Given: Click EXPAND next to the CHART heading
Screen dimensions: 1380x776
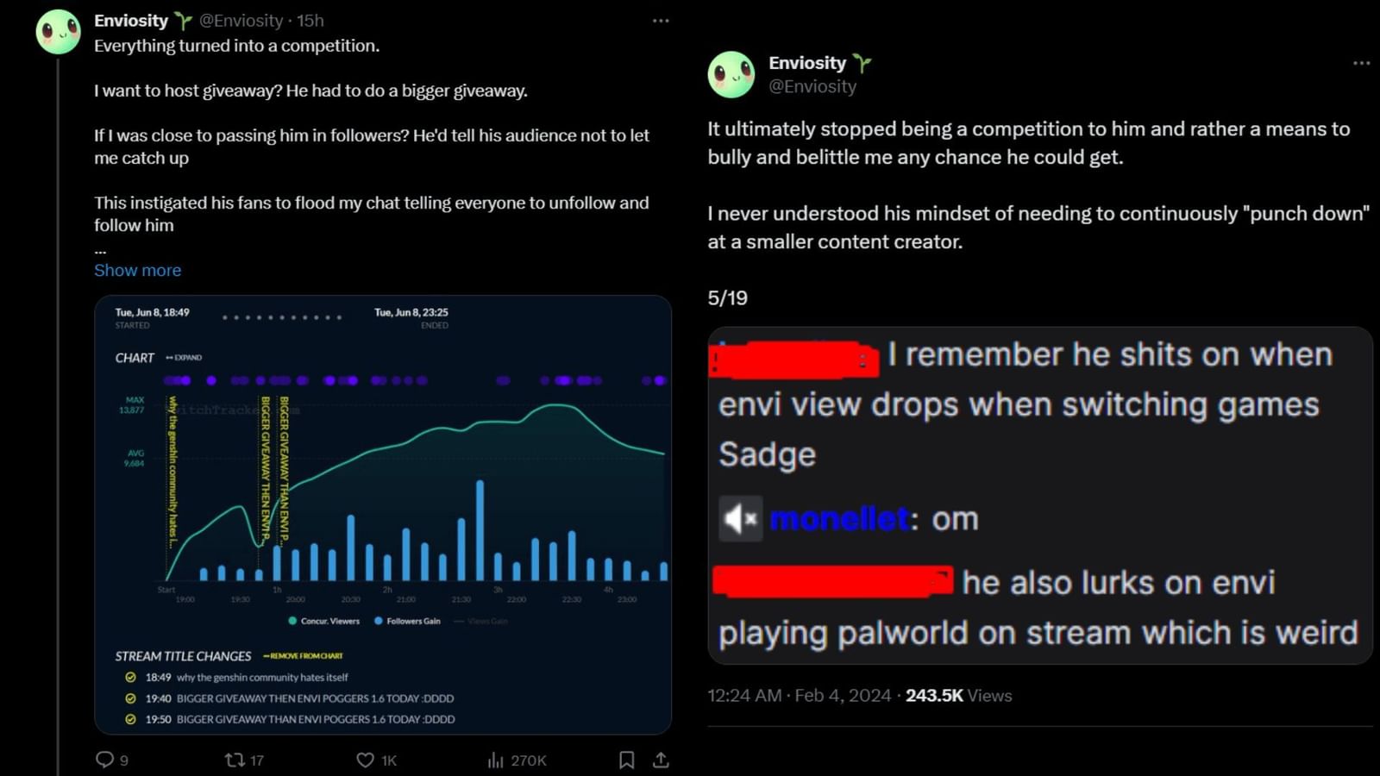Looking at the screenshot, I should point(190,357).
